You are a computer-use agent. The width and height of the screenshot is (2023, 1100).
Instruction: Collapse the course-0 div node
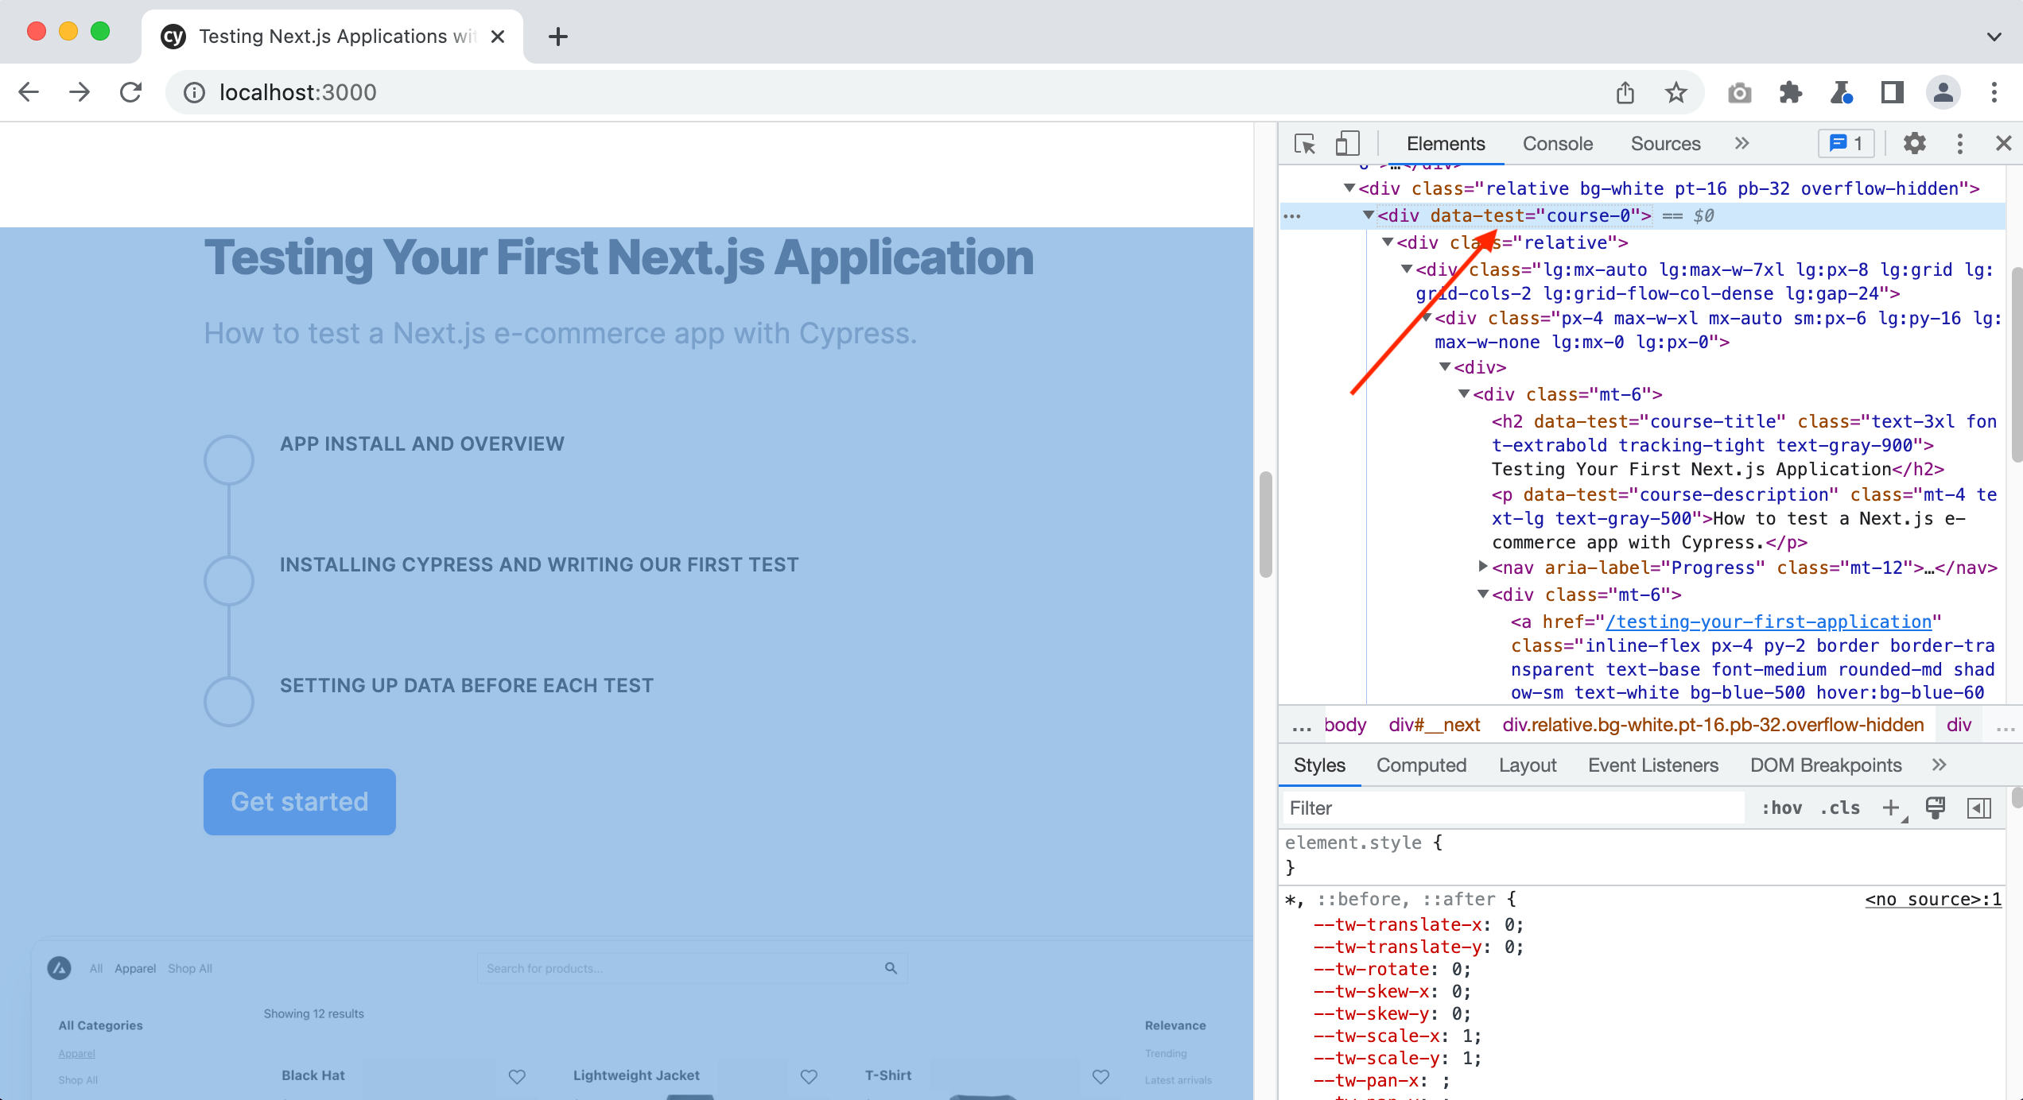pos(1368,215)
